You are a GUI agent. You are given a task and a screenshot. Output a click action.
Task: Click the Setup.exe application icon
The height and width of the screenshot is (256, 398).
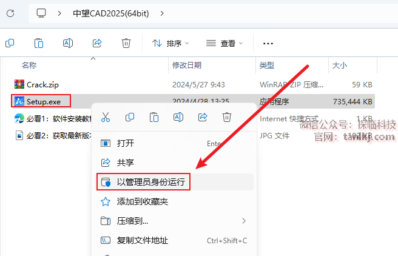click(19, 101)
